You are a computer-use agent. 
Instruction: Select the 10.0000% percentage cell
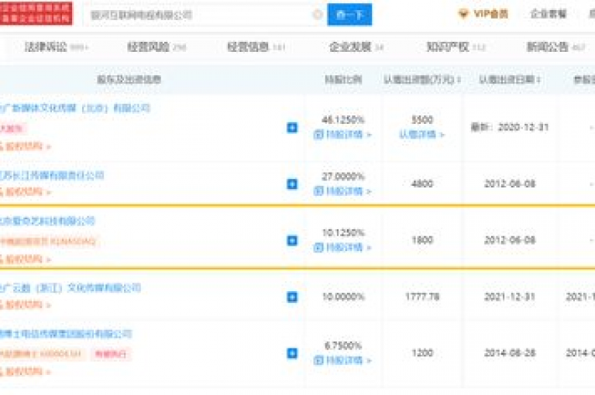tap(343, 297)
